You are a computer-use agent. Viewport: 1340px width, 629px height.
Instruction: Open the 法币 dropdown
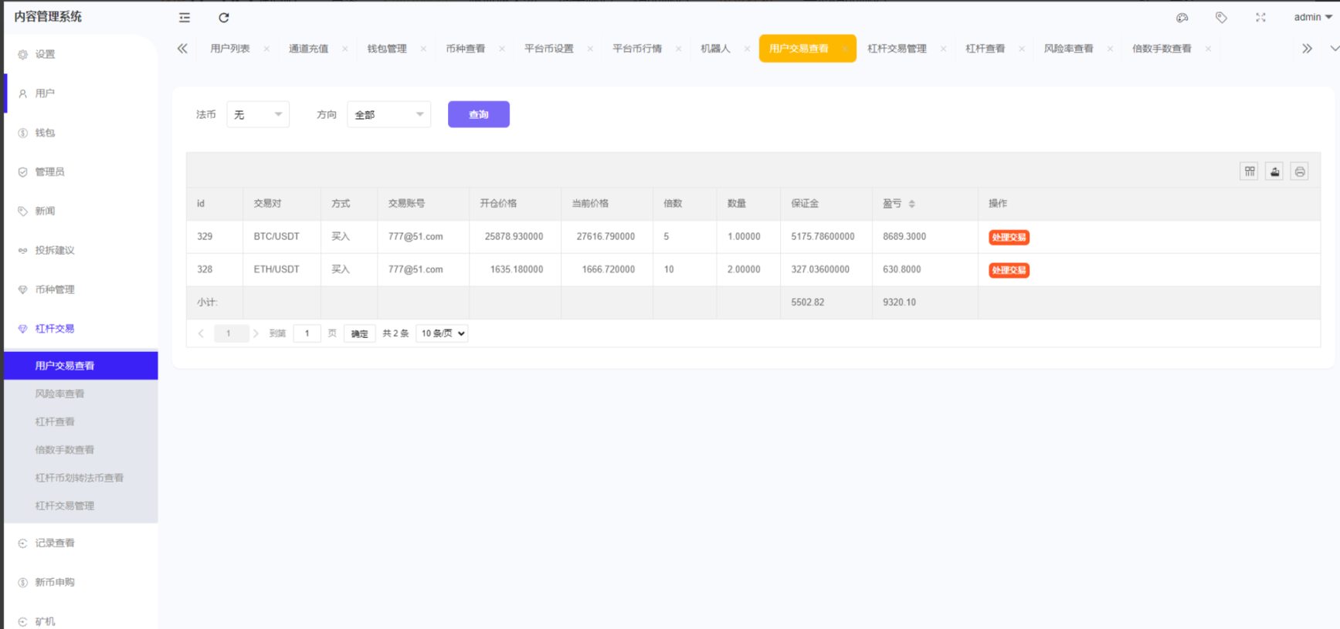tap(257, 114)
